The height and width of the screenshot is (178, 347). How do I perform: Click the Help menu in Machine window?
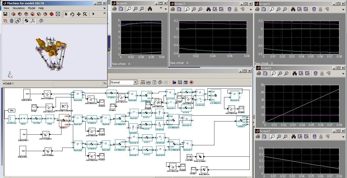pos(41,8)
